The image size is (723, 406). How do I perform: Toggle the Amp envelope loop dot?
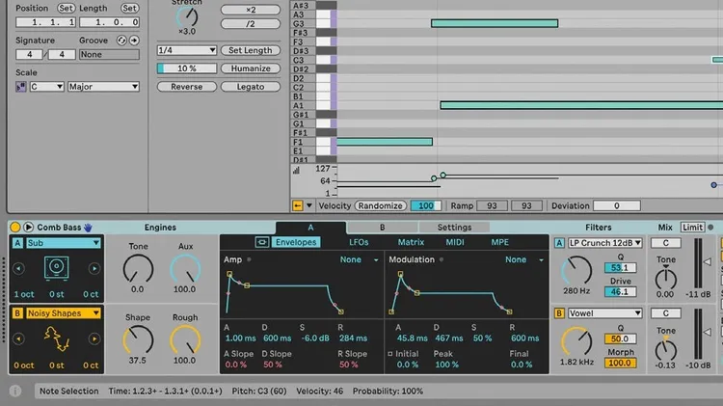click(x=249, y=259)
